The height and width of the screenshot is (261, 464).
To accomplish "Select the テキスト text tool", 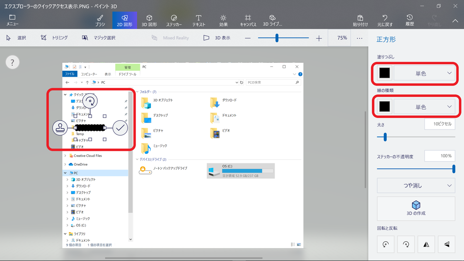I will coord(199,20).
